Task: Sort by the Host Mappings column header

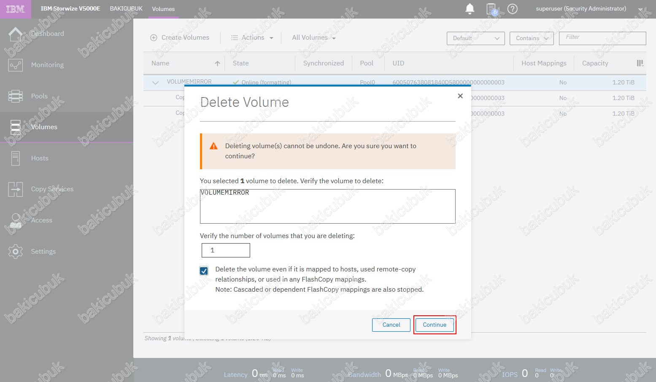Action: coord(544,63)
